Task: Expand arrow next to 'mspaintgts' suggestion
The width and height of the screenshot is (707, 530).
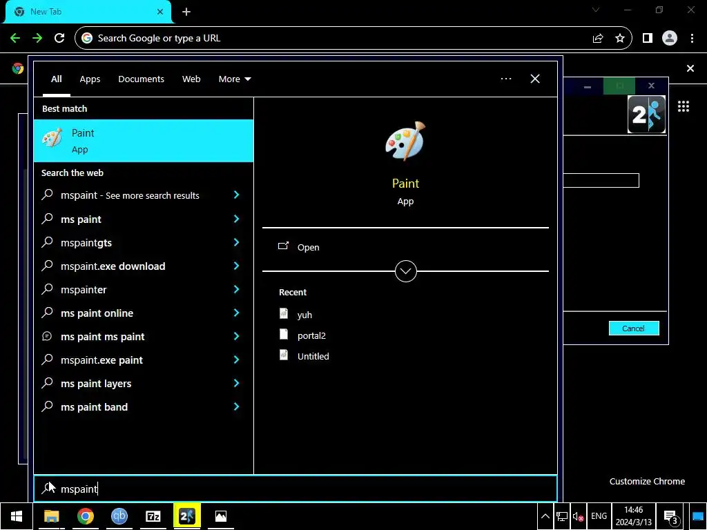Action: point(236,242)
